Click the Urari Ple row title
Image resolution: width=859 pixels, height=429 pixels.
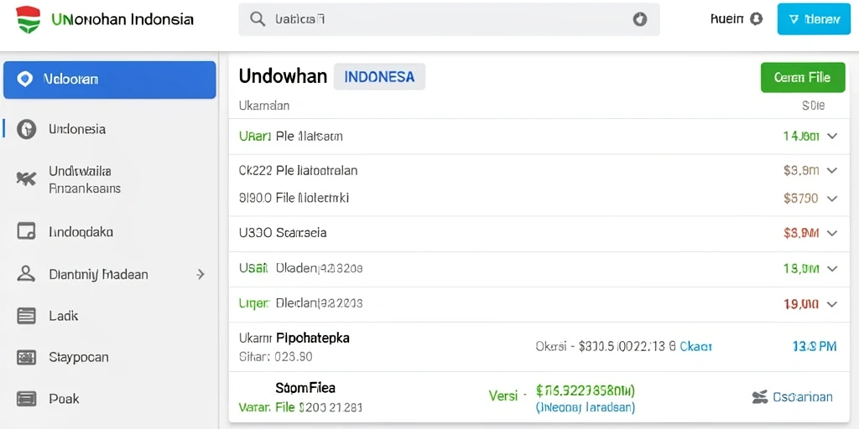[291, 137]
